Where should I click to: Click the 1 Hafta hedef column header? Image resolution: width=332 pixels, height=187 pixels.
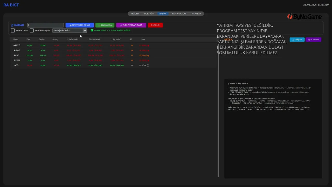73,39
